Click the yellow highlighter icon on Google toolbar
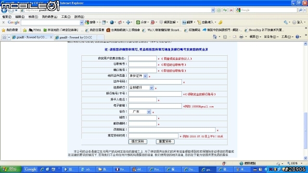 click(220, 23)
